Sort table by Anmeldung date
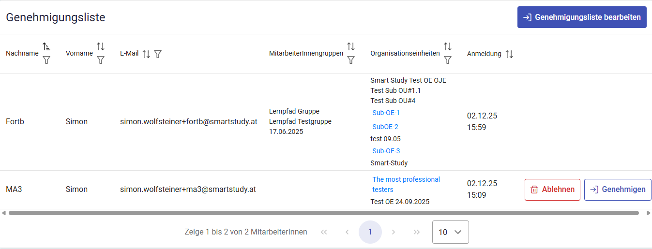This screenshot has width=652, height=249. [509, 54]
